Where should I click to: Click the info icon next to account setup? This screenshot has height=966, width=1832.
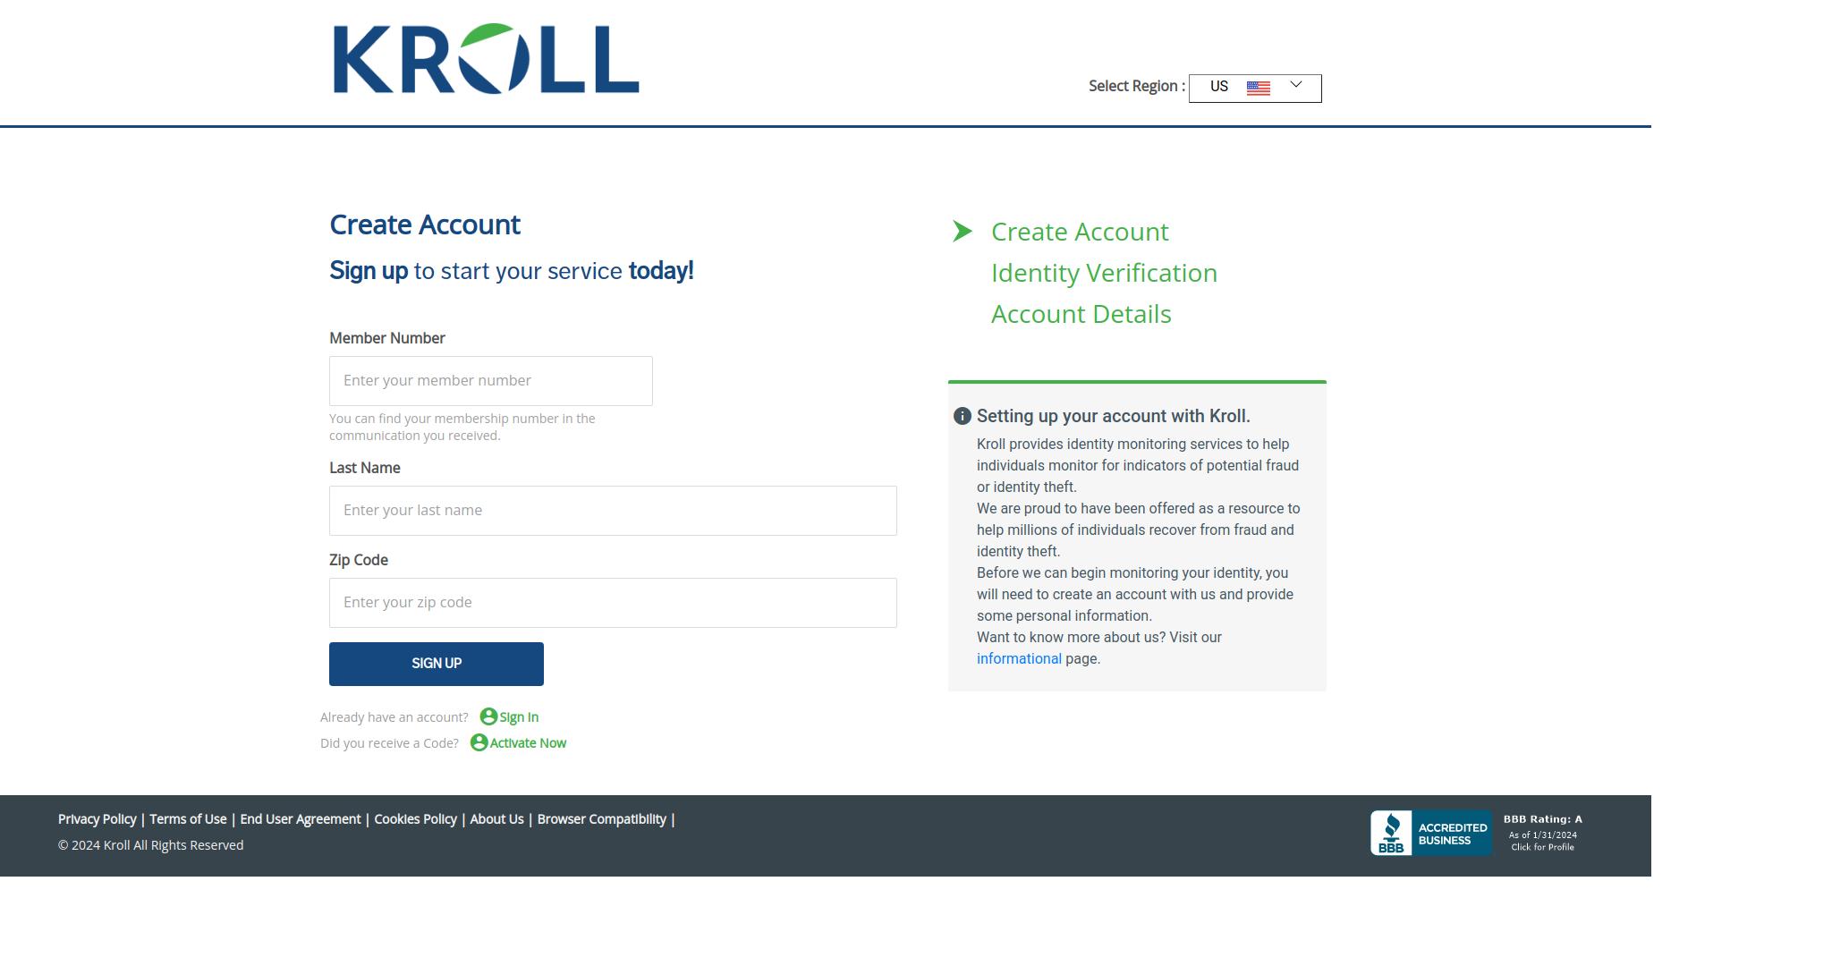[963, 416]
